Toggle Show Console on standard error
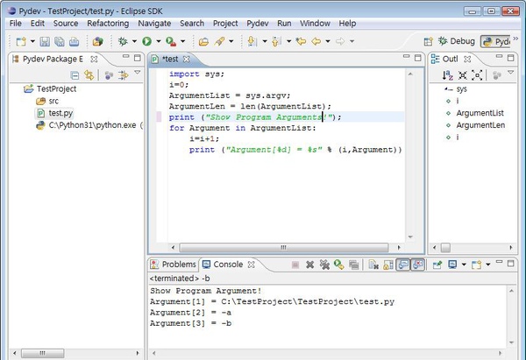Viewport: 526px width, 360px height. coord(418,265)
